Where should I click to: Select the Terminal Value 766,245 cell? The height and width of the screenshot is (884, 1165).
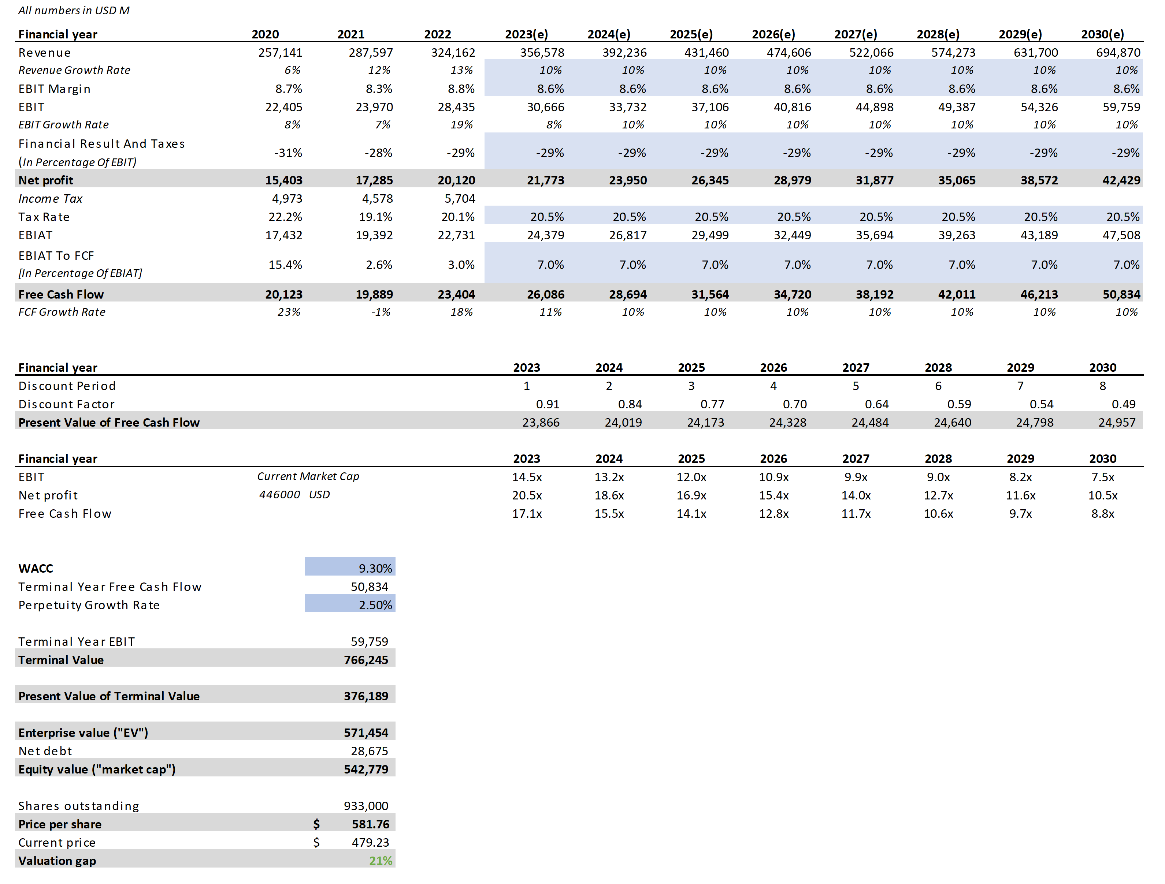366,660
